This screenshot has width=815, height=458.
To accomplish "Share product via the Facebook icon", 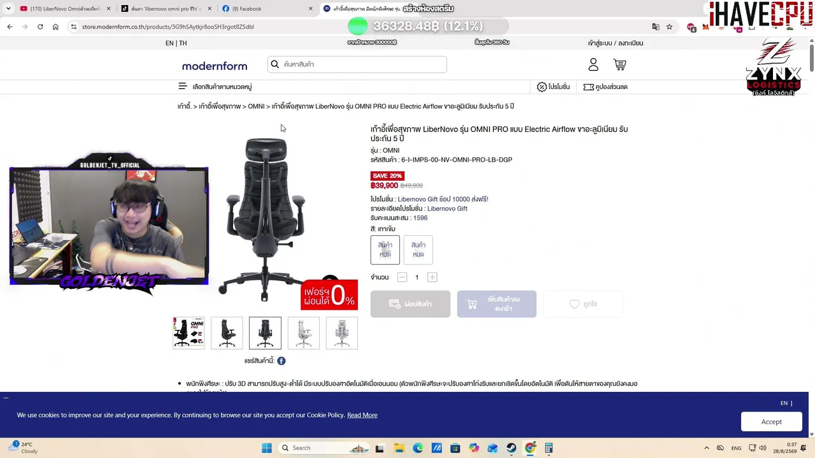I will click(x=281, y=361).
